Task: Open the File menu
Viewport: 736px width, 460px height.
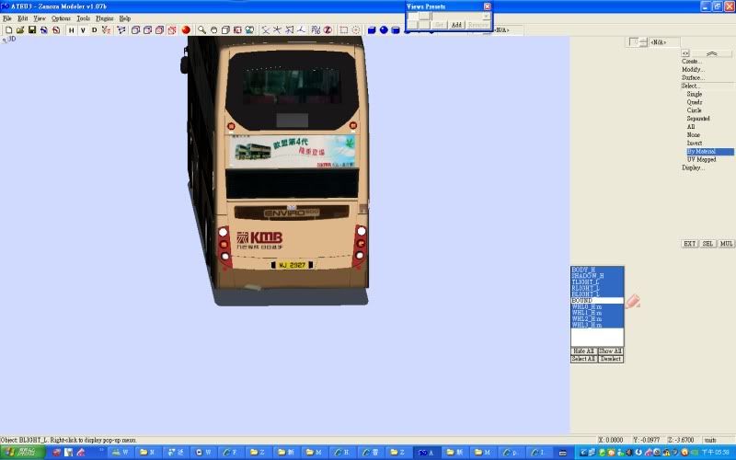Action: click(7, 18)
